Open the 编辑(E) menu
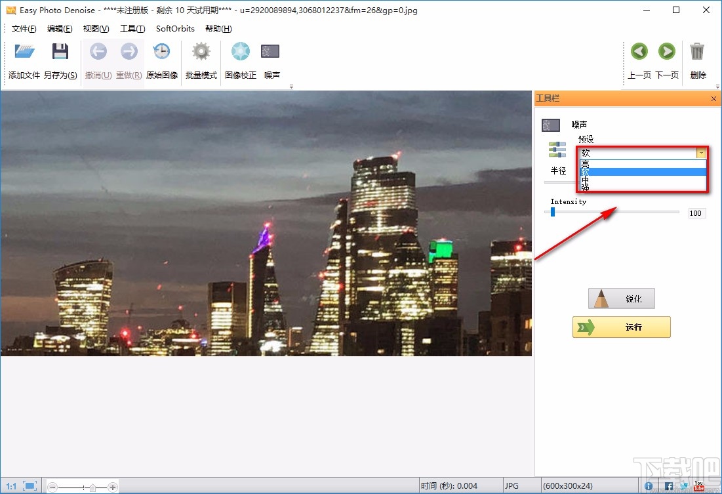Image resolution: width=722 pixels, height=494 pixels. click(60, 29)
